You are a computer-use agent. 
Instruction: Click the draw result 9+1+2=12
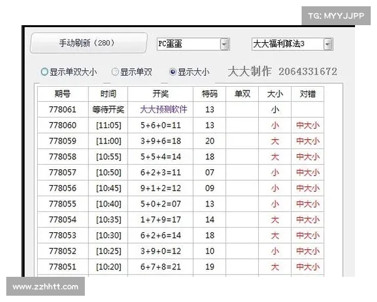pos(160,188)
